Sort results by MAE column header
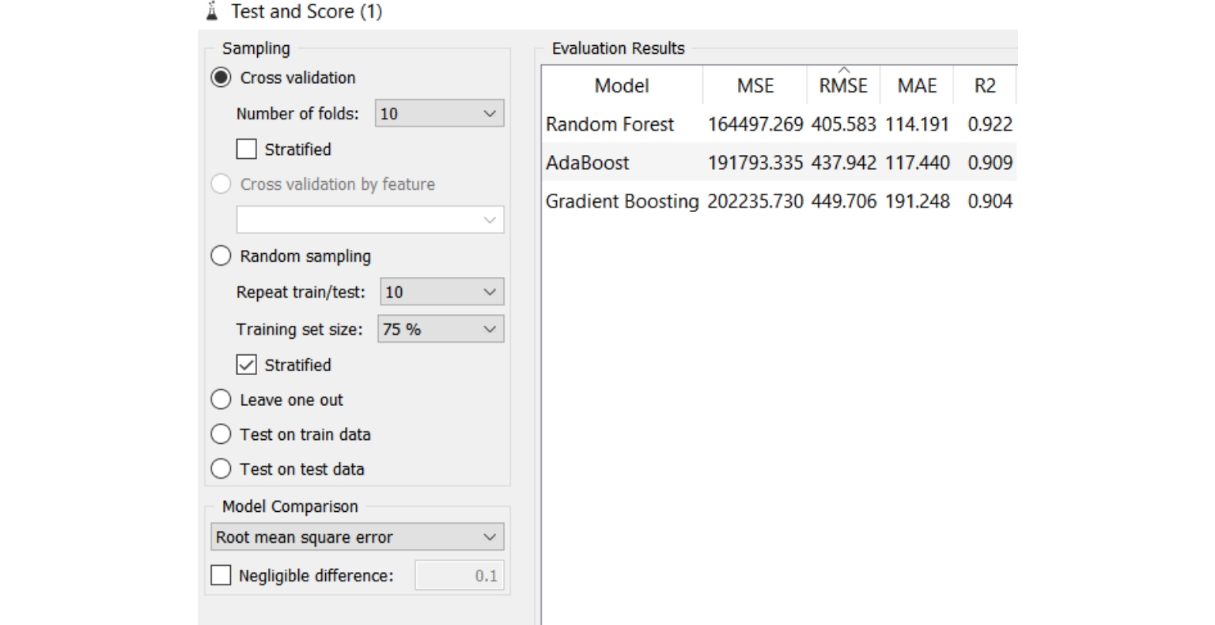Image resolution: width=1215 pixels, height=625 pixels. tap(917, 86)
